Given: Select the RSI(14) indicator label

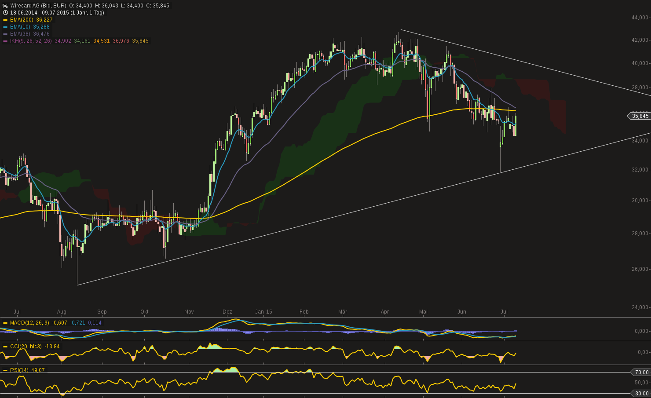Looking at the screenshot, I should click(x=19, y=370).
